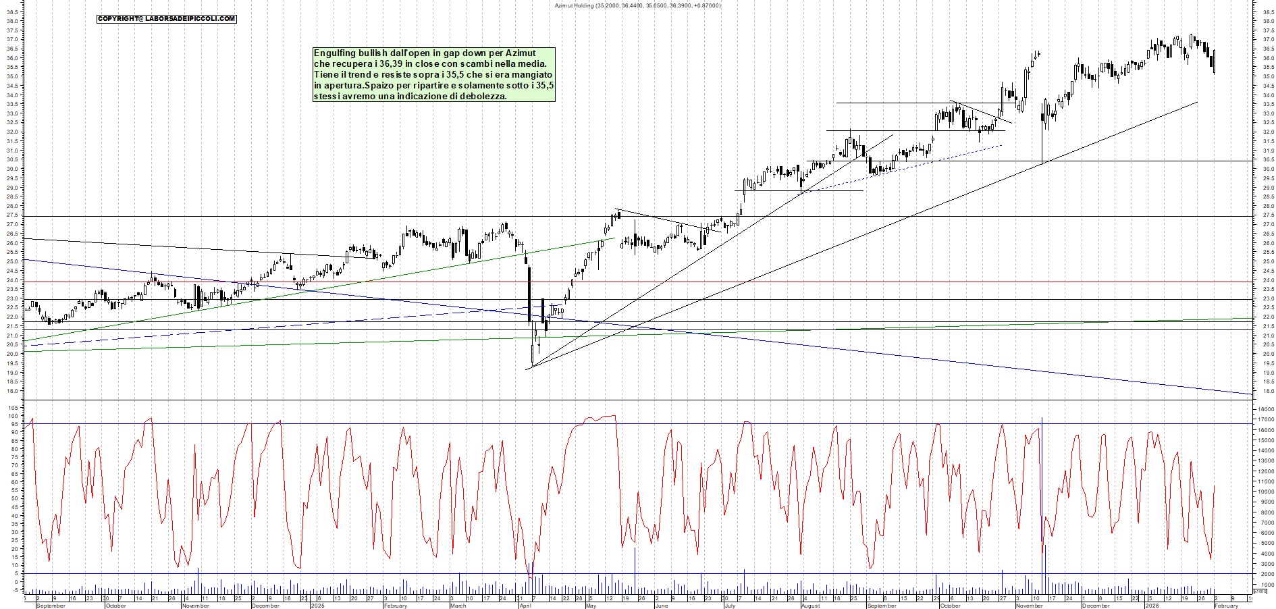Select the May month label on timeline
Screen dimensions: 1276x609
591,606
